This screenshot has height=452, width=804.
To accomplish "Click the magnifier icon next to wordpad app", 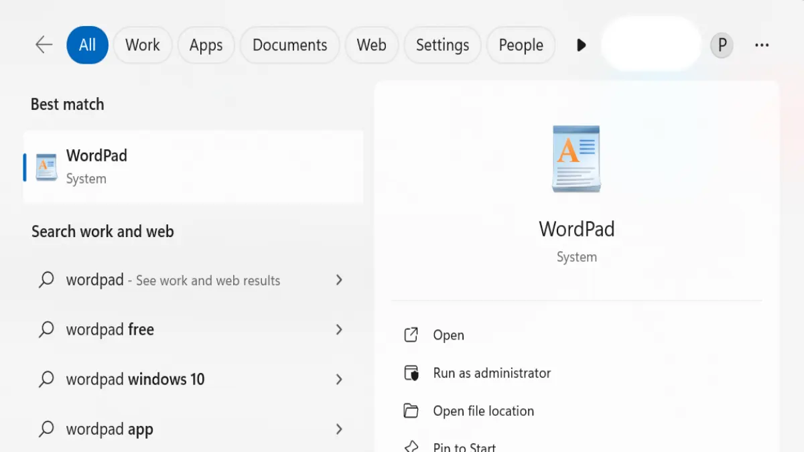I will pos(46,429).
